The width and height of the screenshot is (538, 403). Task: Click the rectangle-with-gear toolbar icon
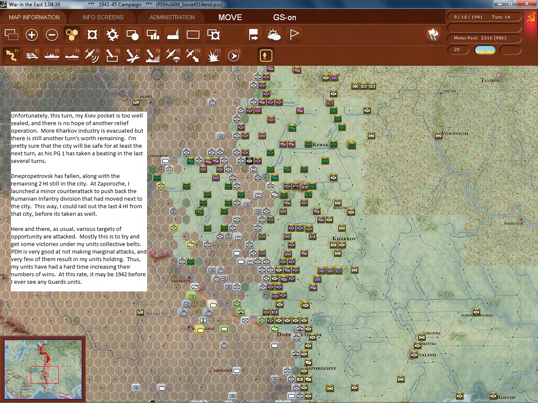(213, 34)
